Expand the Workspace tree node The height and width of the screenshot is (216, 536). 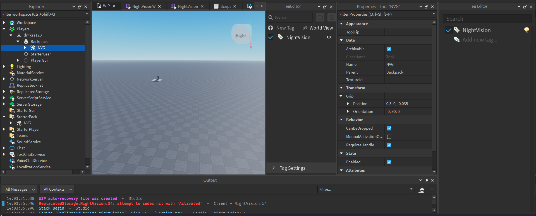[4, 23]
